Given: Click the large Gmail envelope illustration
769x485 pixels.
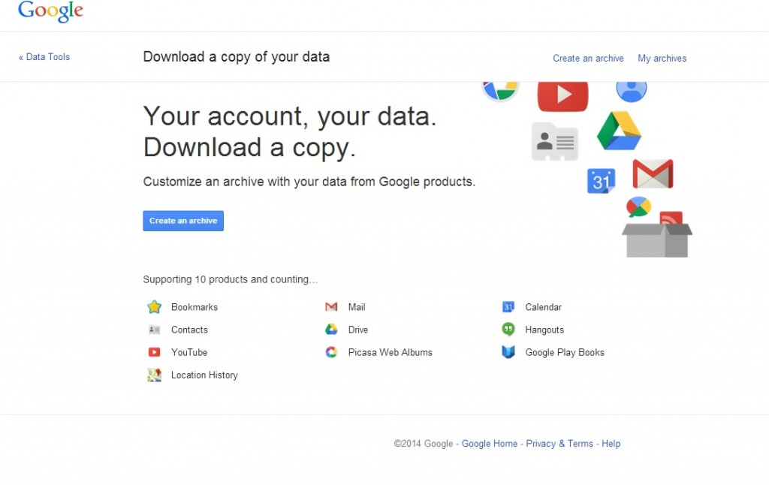Looking at the screenshot, I should coord(653,173).
